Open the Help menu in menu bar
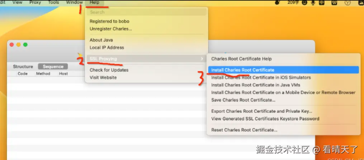This screenshot has width=364, height=160. (x=94, y=3)
